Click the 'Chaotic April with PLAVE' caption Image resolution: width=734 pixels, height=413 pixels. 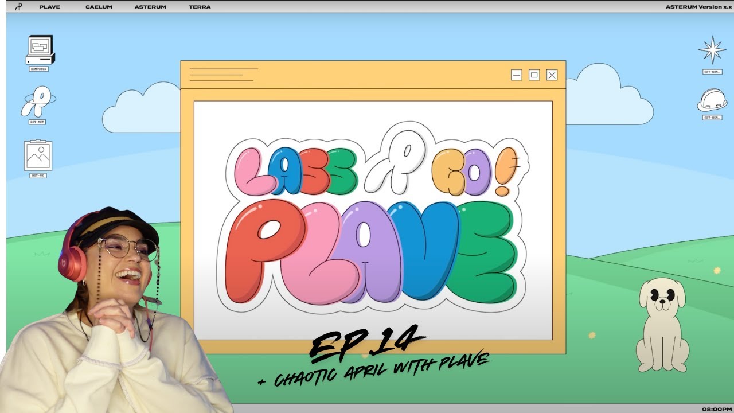point(374,370)
